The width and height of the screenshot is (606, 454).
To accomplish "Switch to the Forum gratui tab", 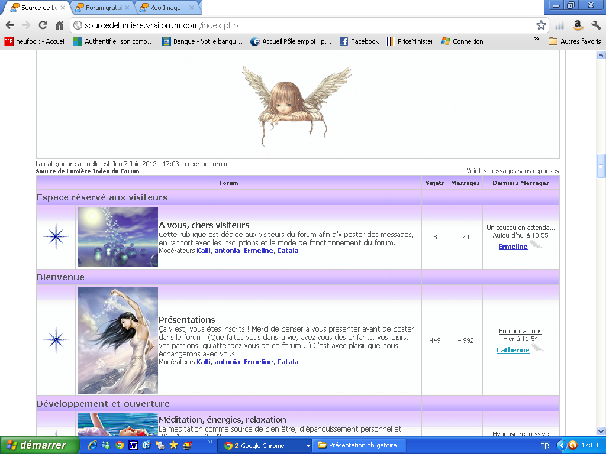I will [x=102, y=8].
